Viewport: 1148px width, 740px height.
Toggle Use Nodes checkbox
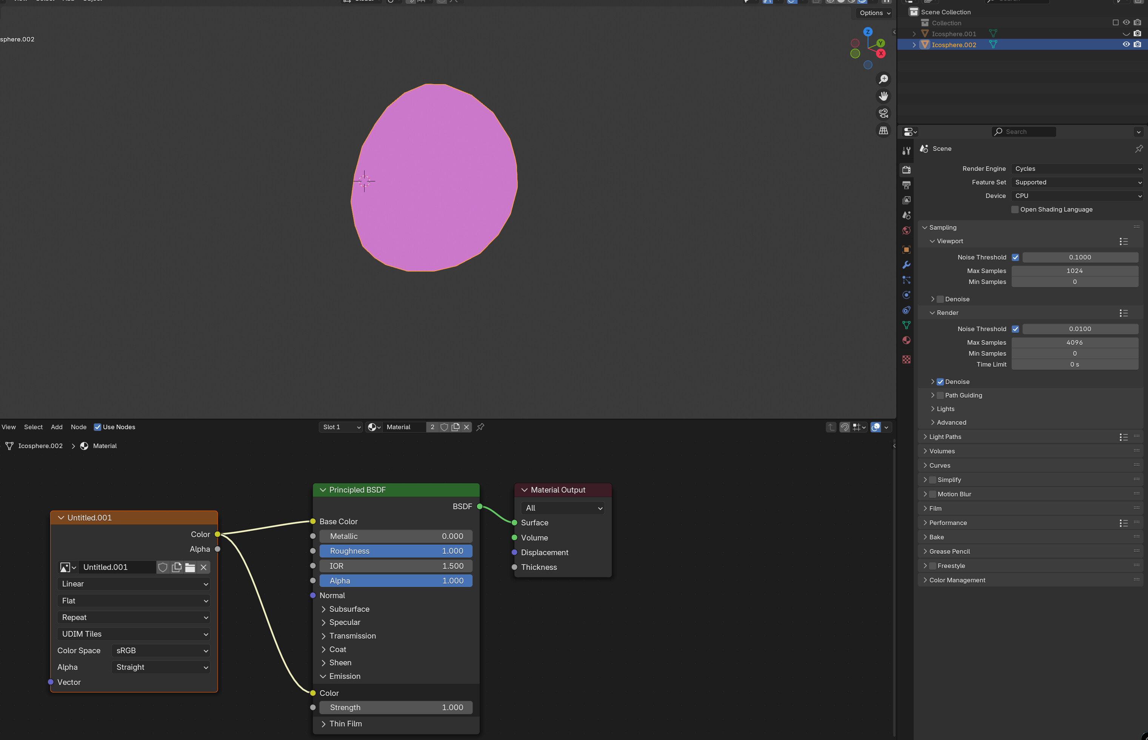(98, 427)
